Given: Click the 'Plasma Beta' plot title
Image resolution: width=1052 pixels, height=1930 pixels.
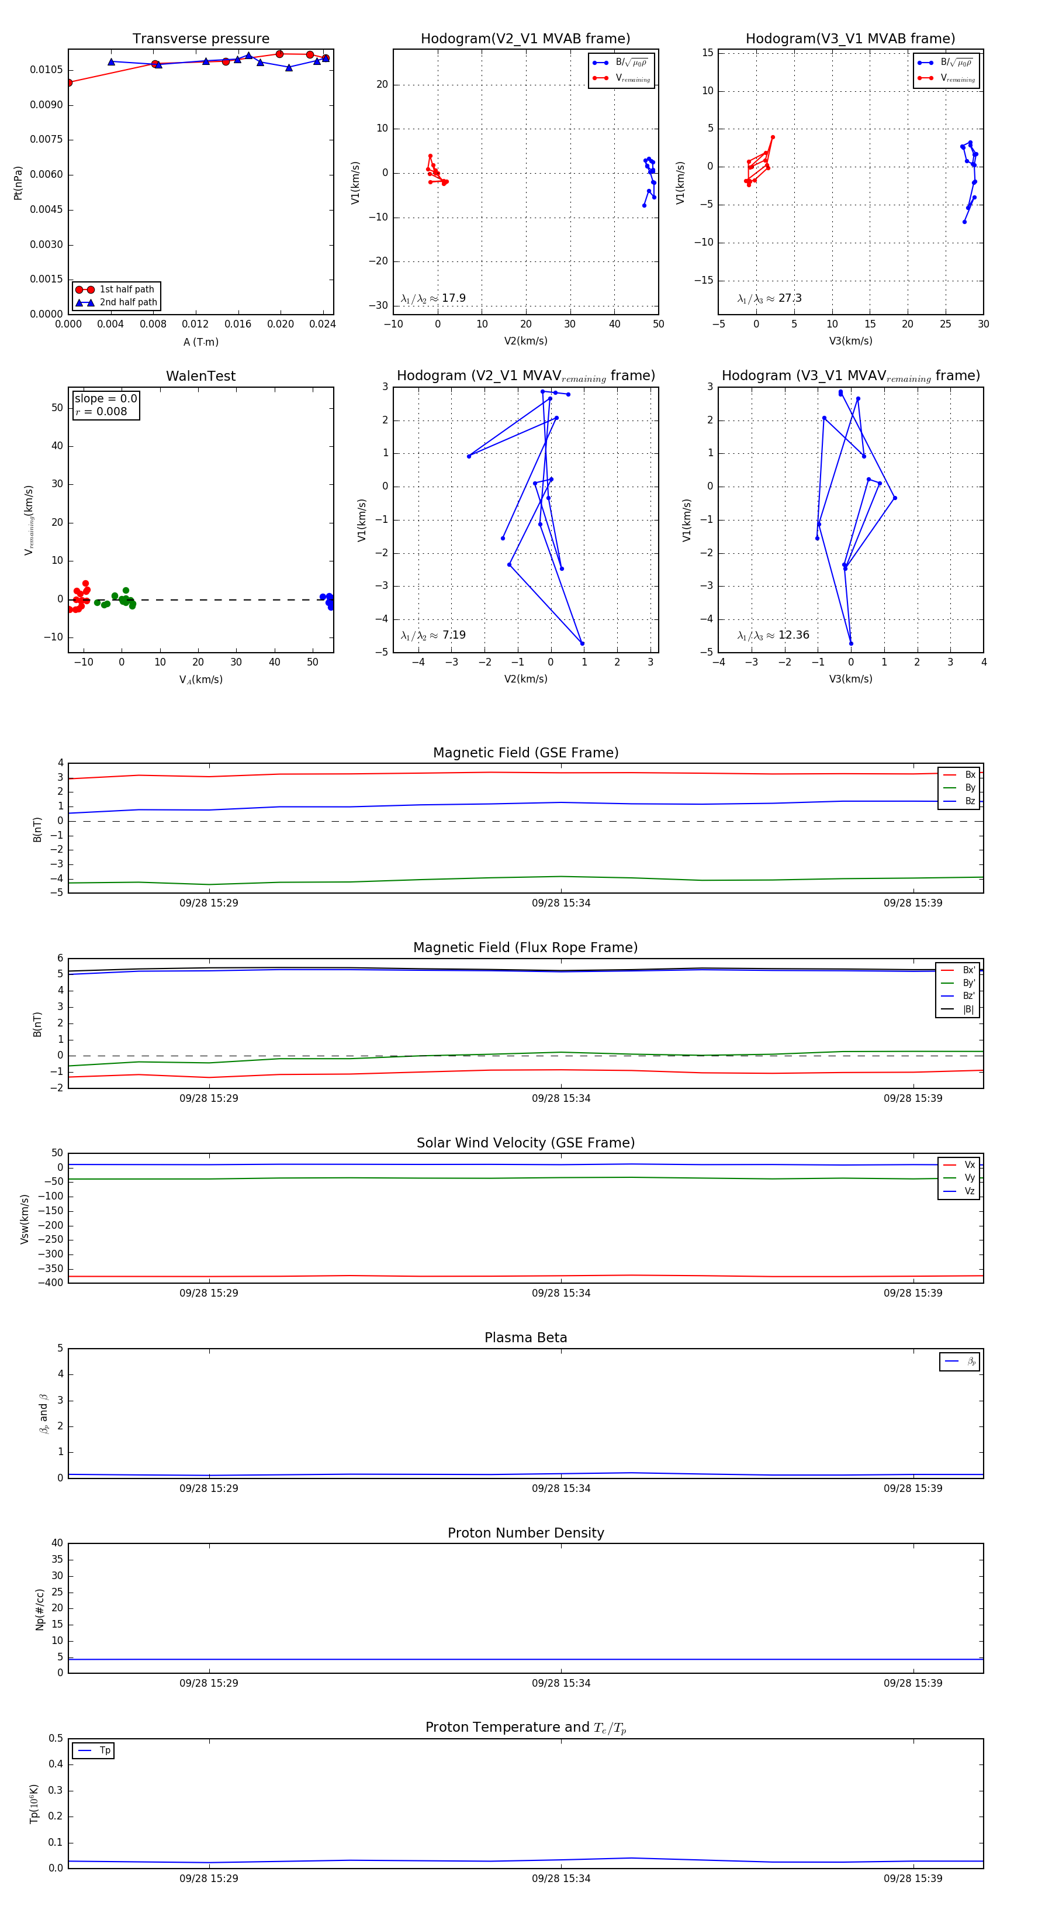Looking at the screenshot, I should pos(525,1338).
